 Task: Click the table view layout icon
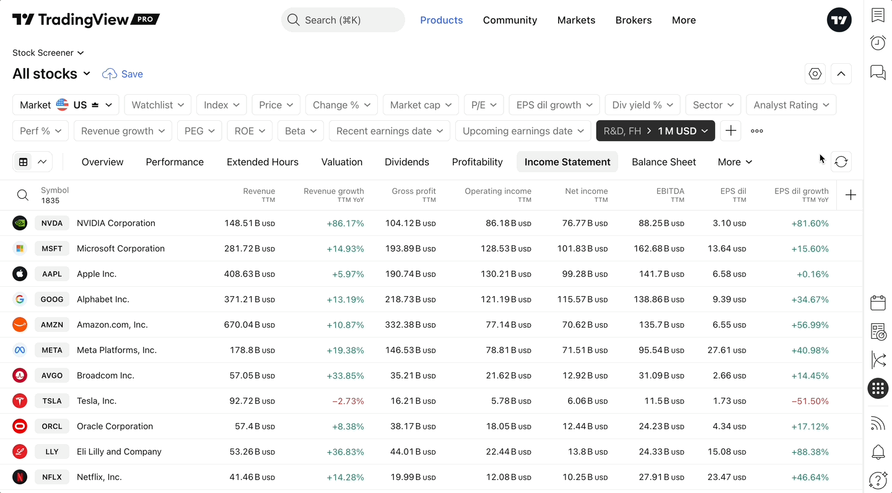tap(23, 162)
